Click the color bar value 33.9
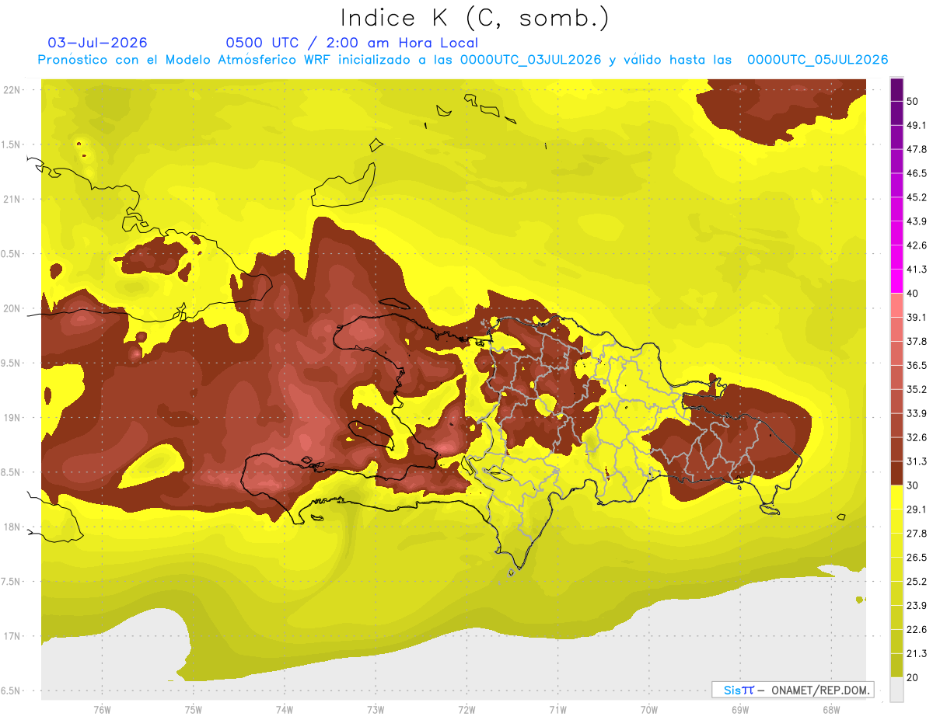This screenshot has width=933, height=720. [x=917, y=413]
